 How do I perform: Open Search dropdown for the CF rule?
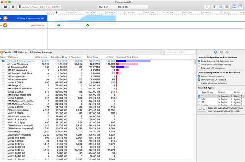225,102
